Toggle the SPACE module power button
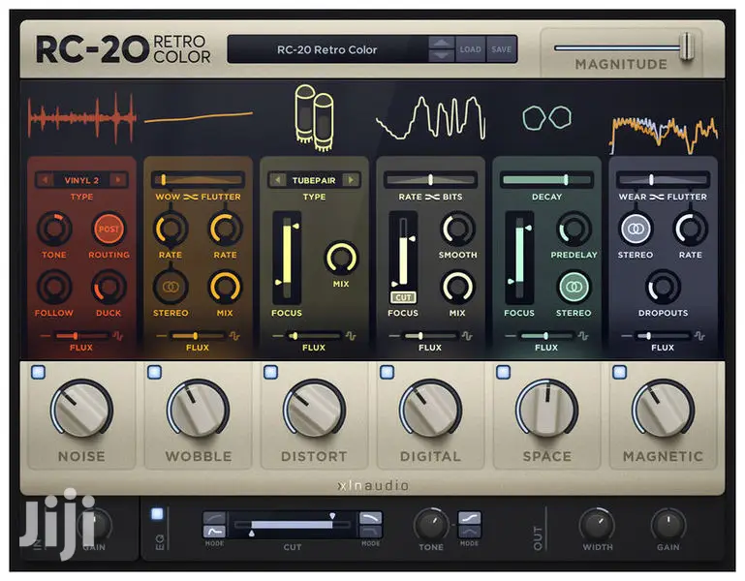Image resolution: width=745 pixels, height=581 pixels. [x=504, y=372]
